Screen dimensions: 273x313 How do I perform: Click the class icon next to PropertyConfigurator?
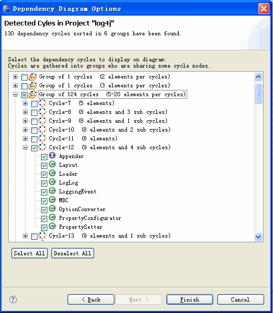click(53, 217)
